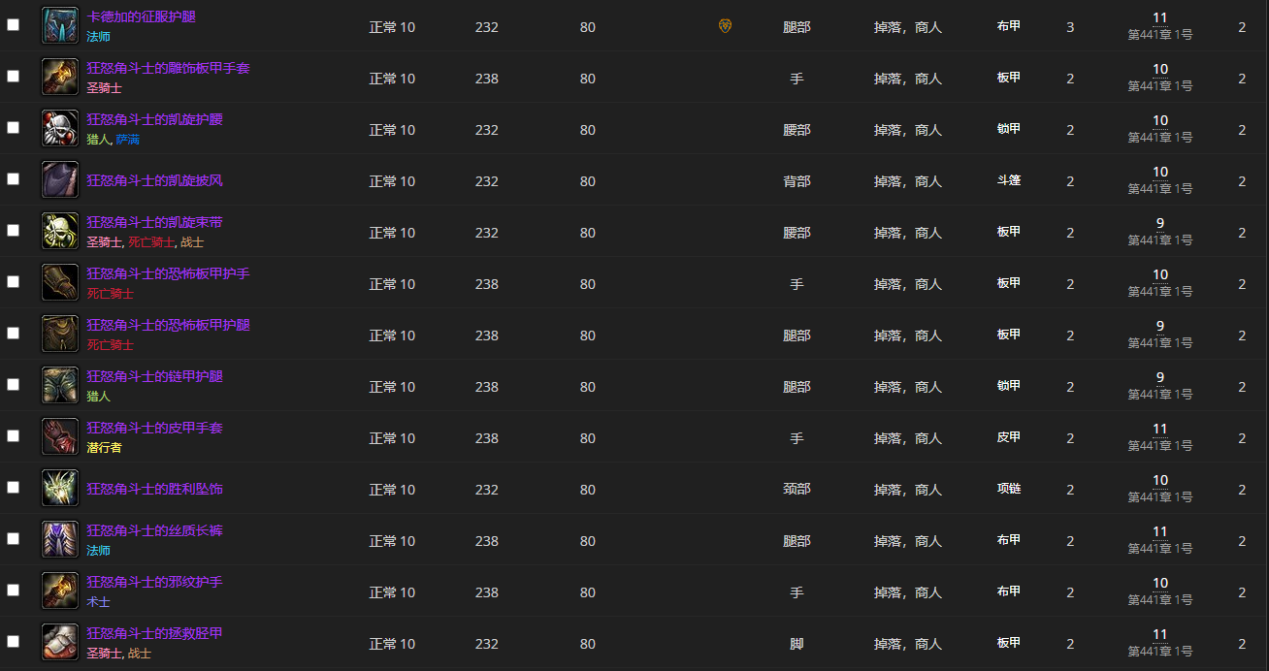Click the 卡德加的征服护腿 item icon

point(59,25)
